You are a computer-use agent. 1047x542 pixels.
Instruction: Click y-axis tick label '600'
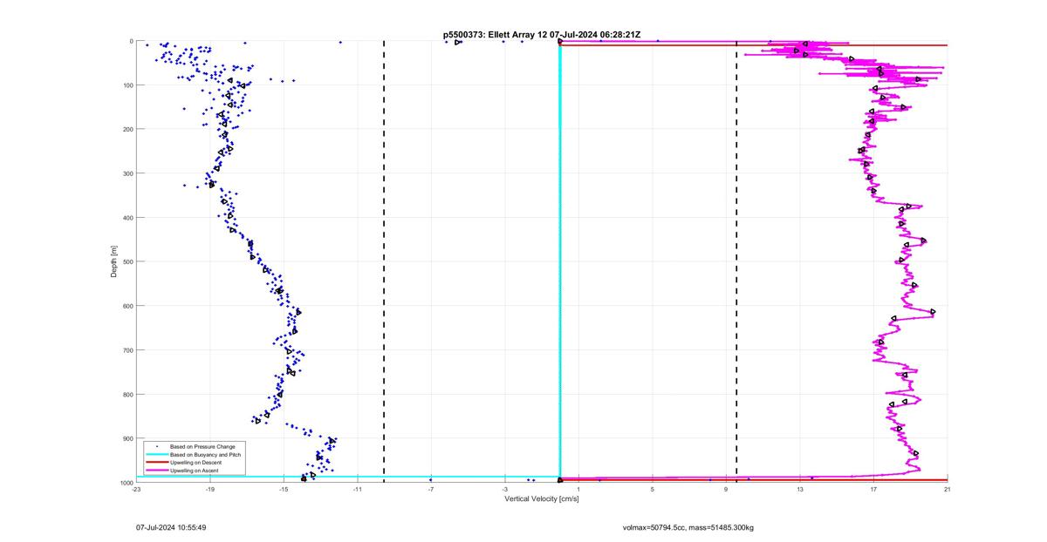pos(127,306)
